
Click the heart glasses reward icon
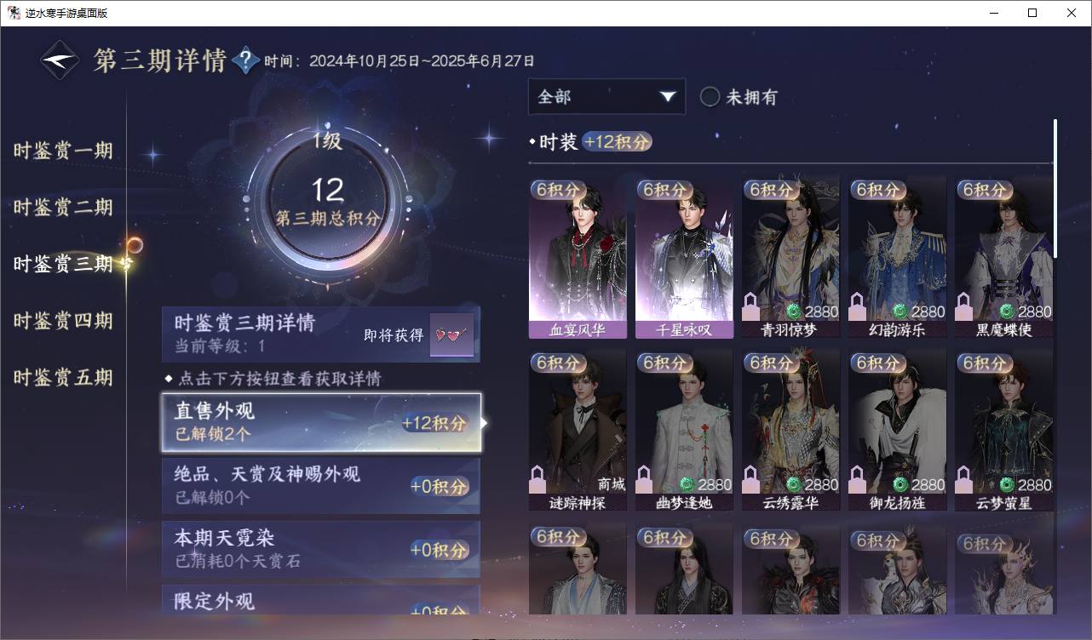[451, 334]
